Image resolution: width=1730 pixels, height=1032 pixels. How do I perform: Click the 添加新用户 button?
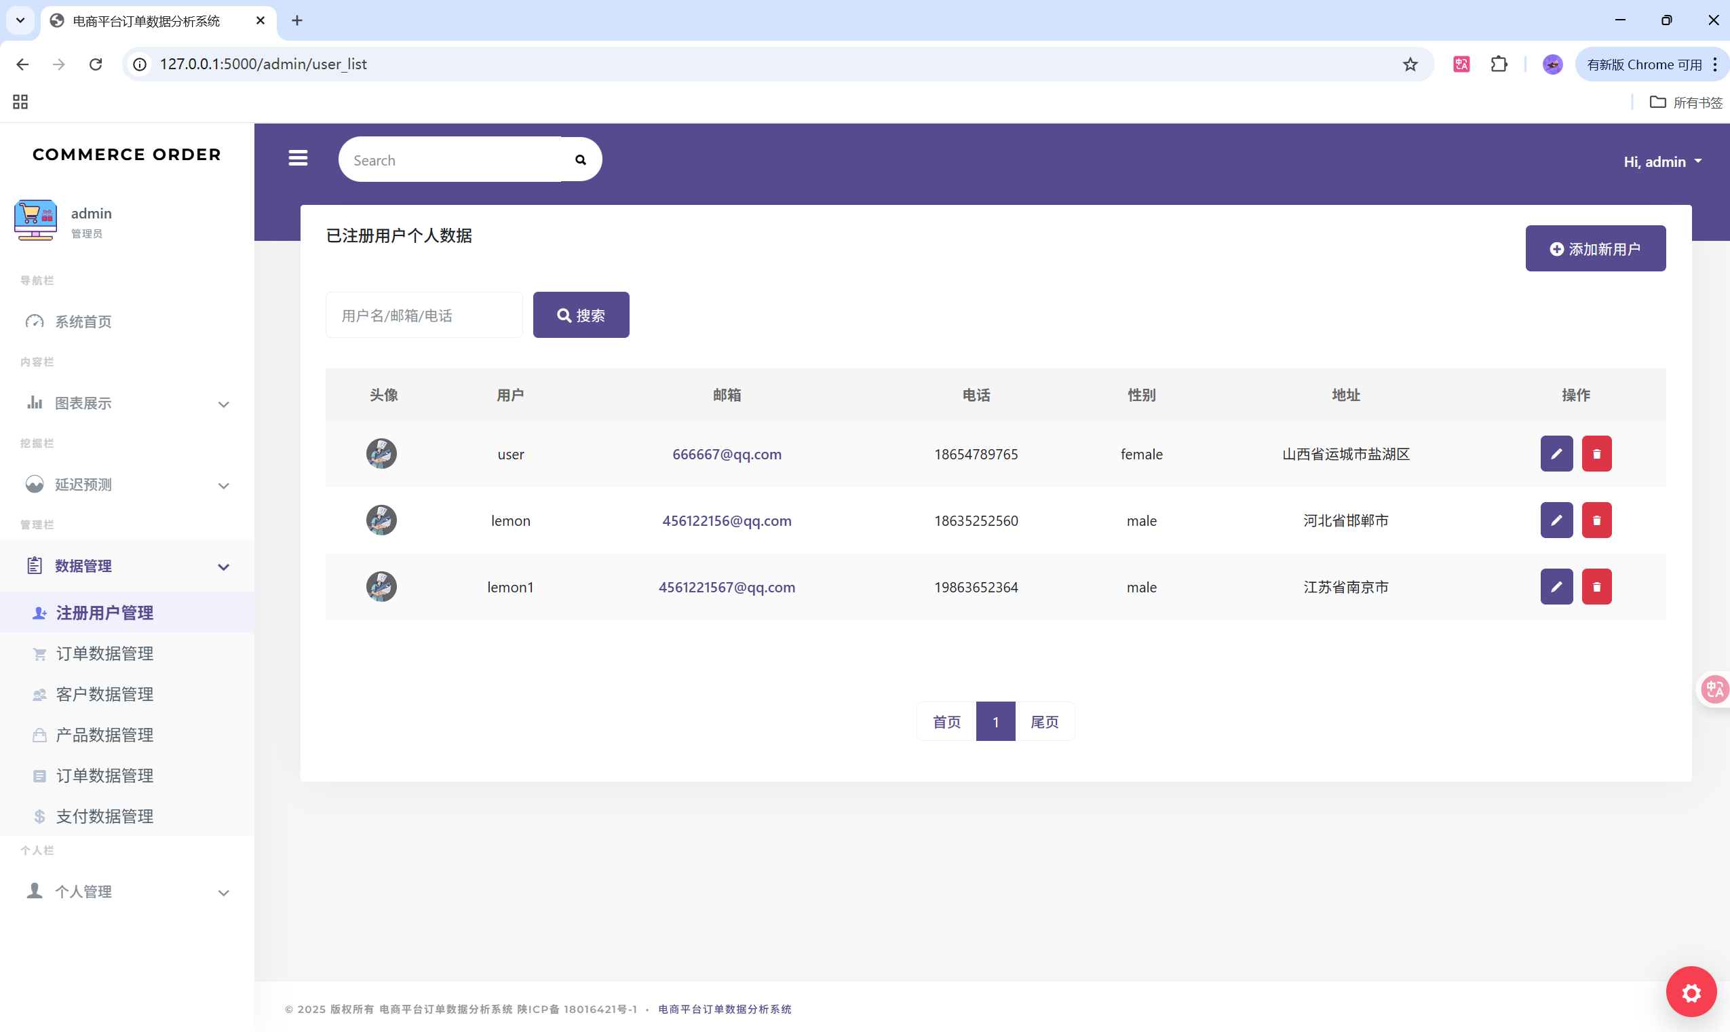(1594, 248)
